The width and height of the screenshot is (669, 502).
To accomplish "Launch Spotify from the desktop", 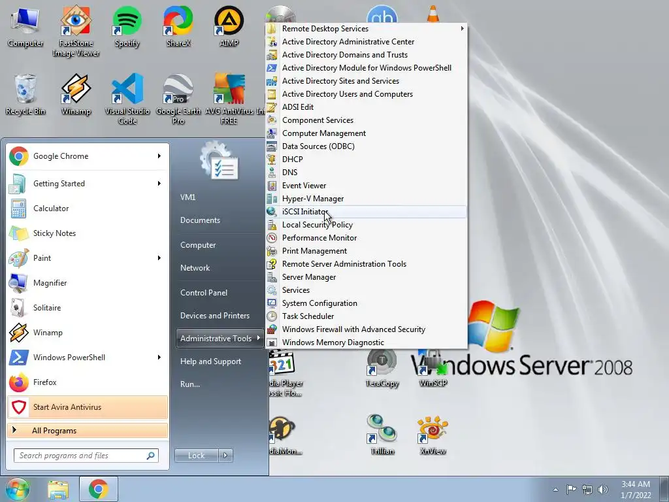I will coord(127,27).
